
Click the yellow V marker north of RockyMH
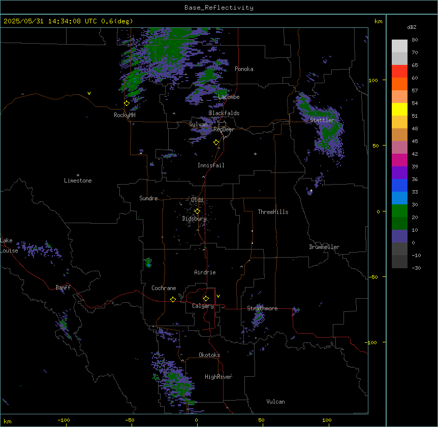89,93
